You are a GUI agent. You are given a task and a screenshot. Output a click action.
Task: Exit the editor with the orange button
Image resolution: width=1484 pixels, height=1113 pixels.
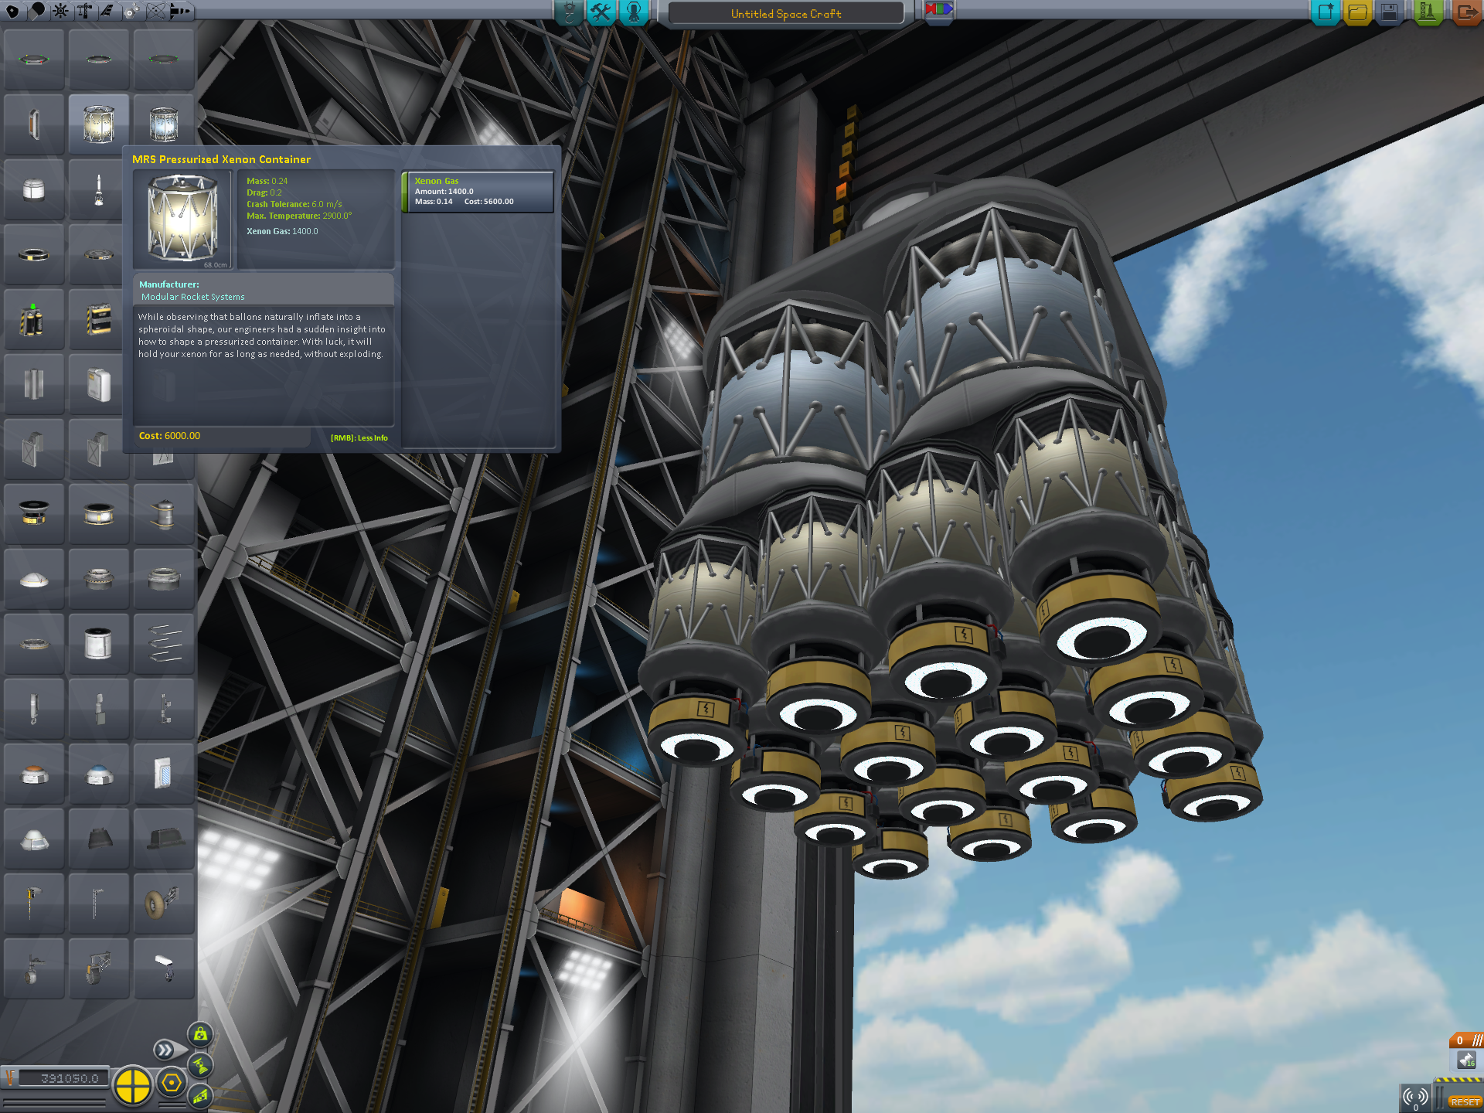[x=1466, y=12]
